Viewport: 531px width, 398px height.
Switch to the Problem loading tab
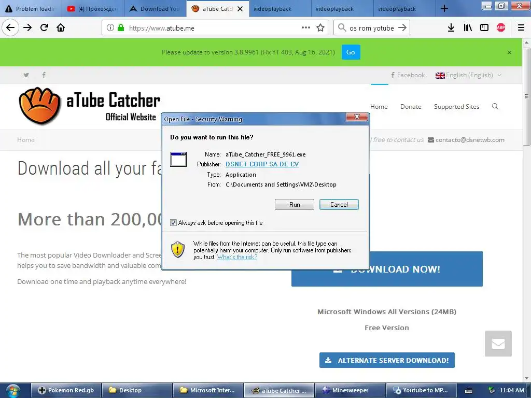(x=31, y=9)
